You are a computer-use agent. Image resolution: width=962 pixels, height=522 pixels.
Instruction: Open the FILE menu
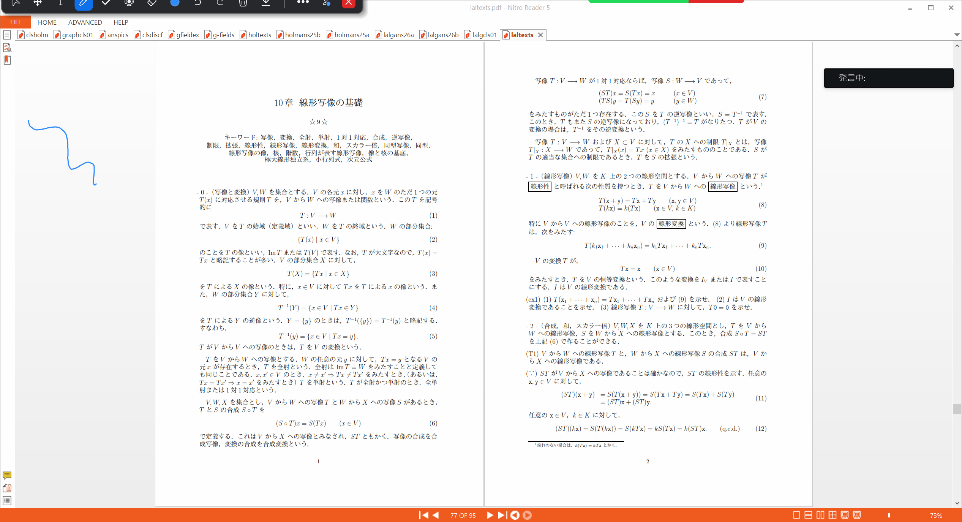[16, 22]
